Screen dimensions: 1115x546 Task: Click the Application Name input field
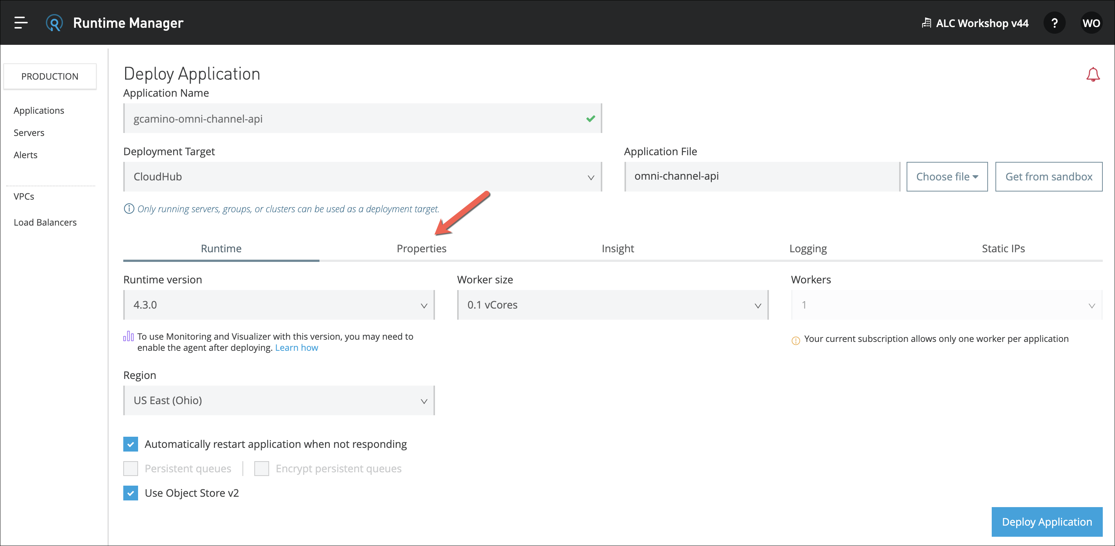tap(363, 118)
